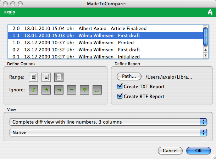The image size is (216, 159).
Task: Select version 2.0 Article Finalized row
Action: pos(106,28)
